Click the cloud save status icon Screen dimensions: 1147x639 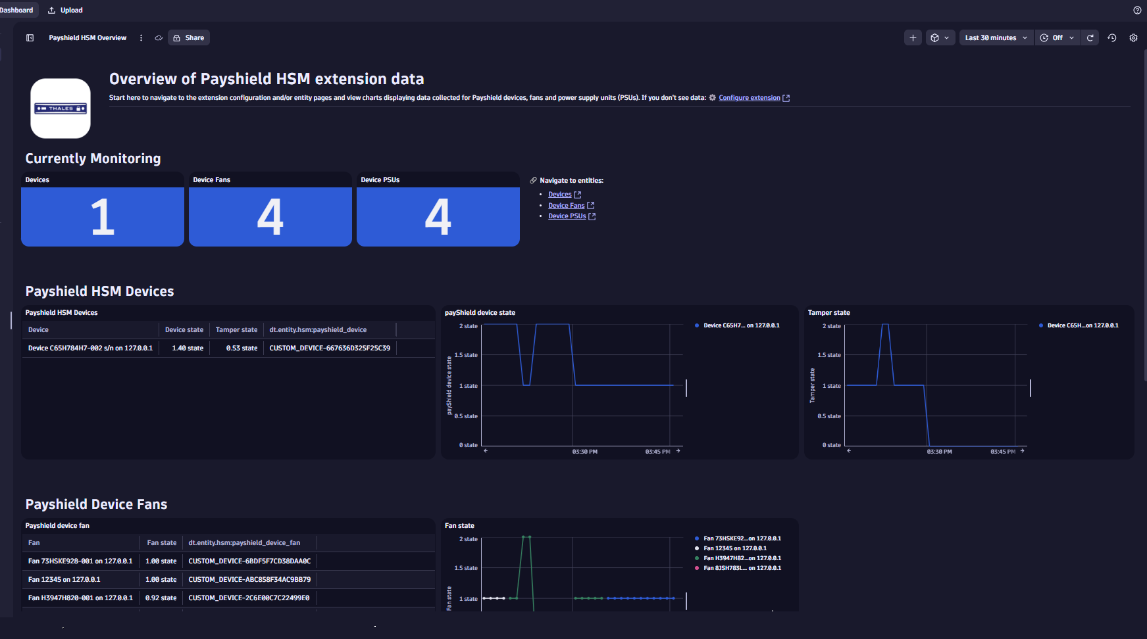(x=159, y=37)
